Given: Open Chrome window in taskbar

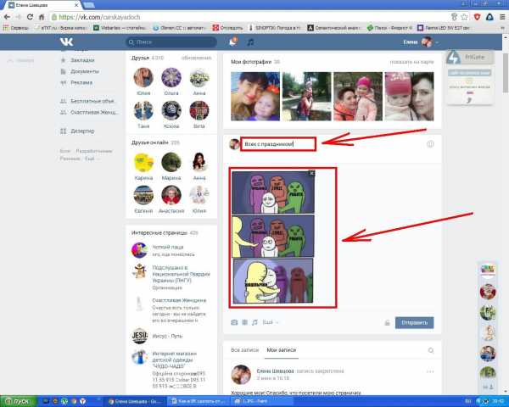Looking at the screenshot, I should point(135,401).
